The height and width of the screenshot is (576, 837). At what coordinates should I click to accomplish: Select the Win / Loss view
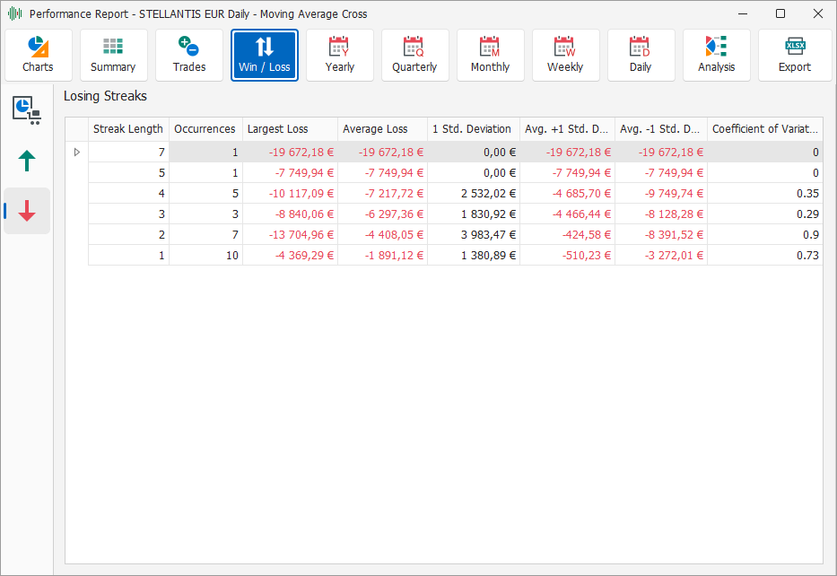(265, 55)
